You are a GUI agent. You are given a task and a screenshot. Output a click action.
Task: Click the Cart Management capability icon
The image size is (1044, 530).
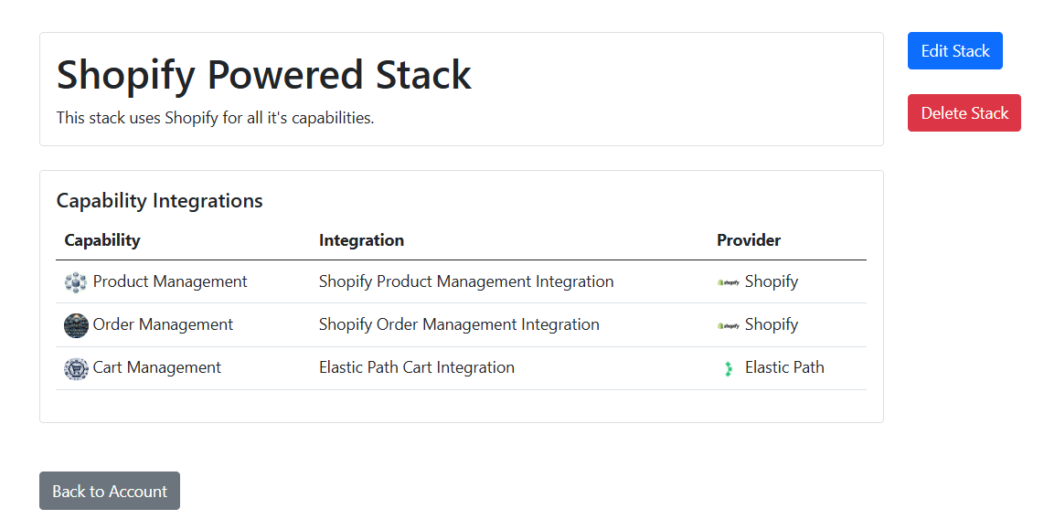[76, 368]
